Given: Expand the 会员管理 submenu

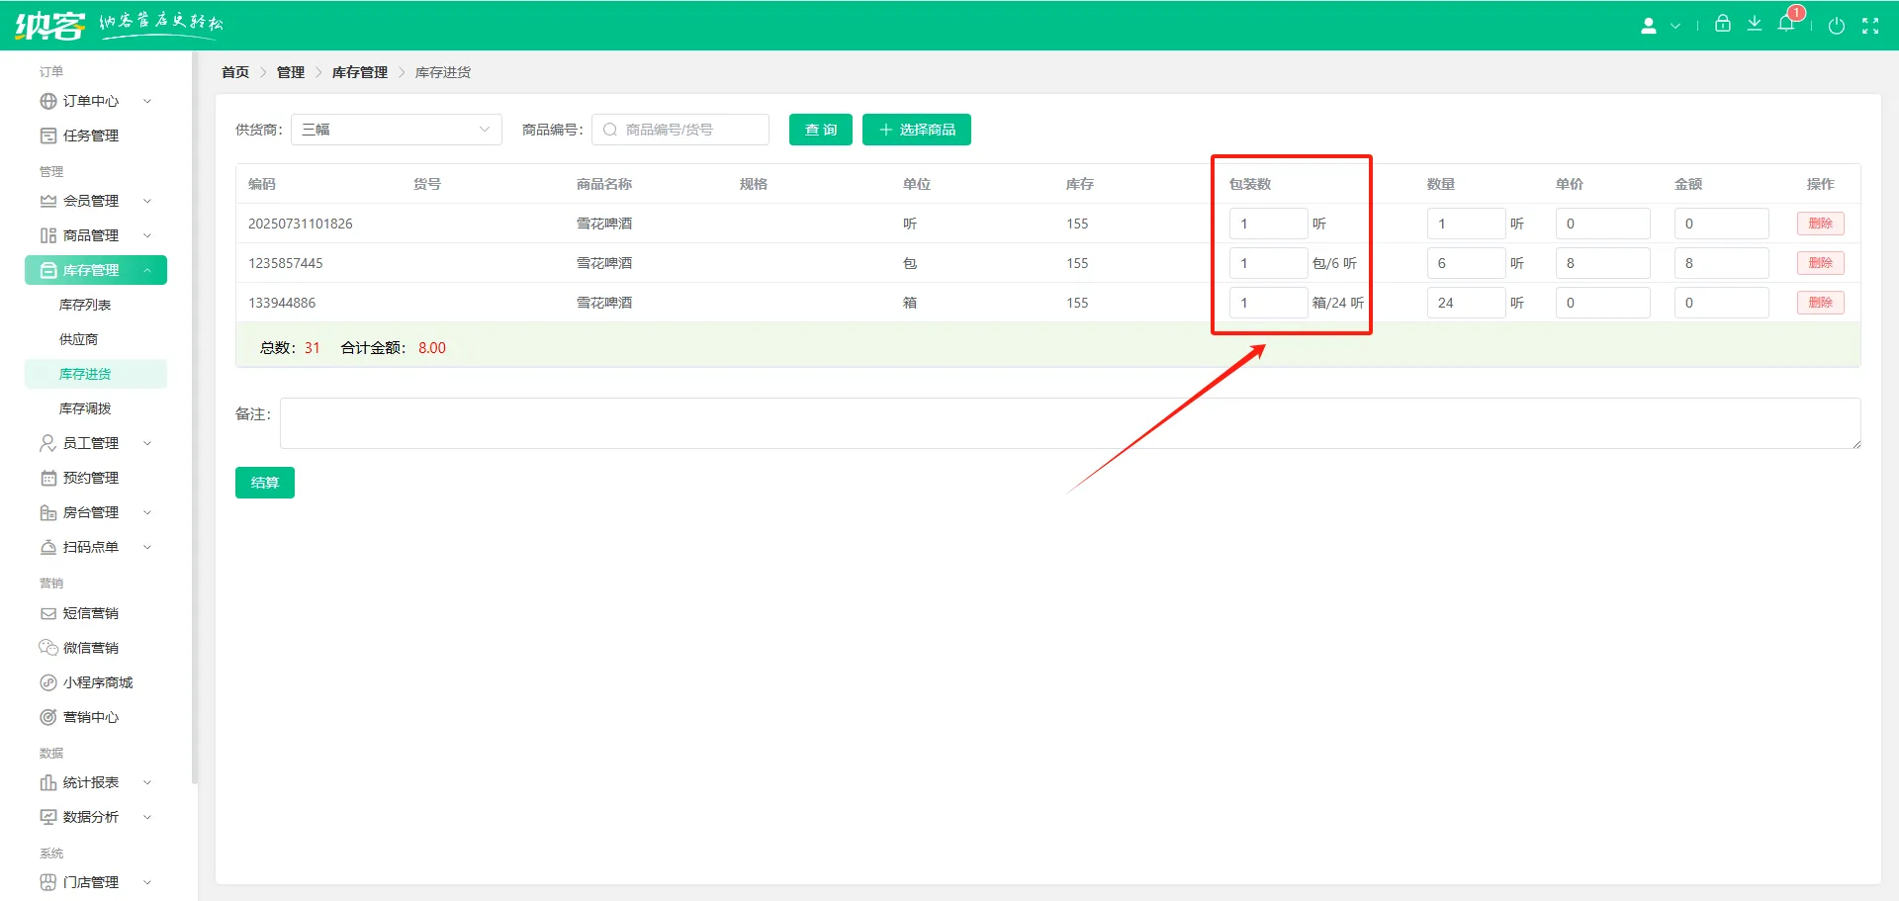Looking at the screenshot, I should pos(95,201).
